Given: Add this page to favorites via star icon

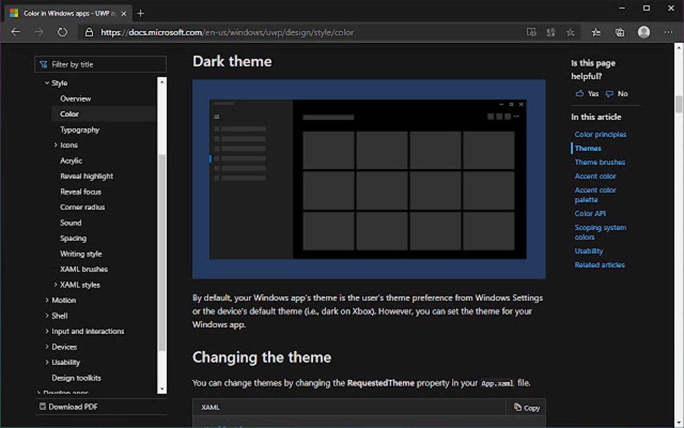Looking at the screenshot, I should tap(571, 32).
